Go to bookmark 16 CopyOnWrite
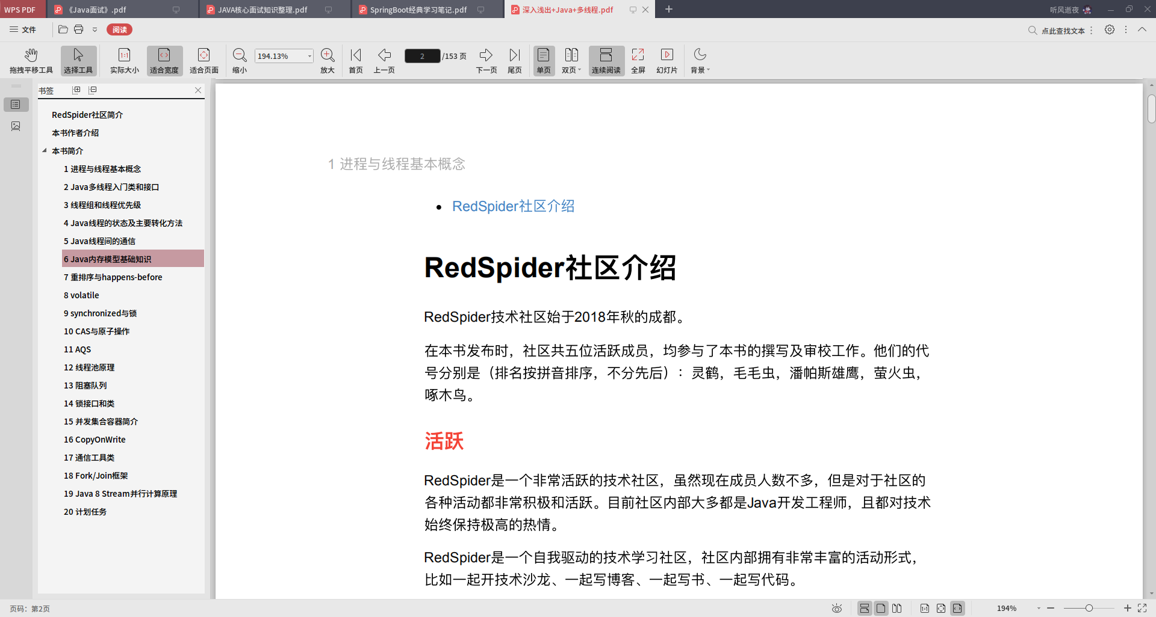 pyautogui.click(x=95, y=440)
